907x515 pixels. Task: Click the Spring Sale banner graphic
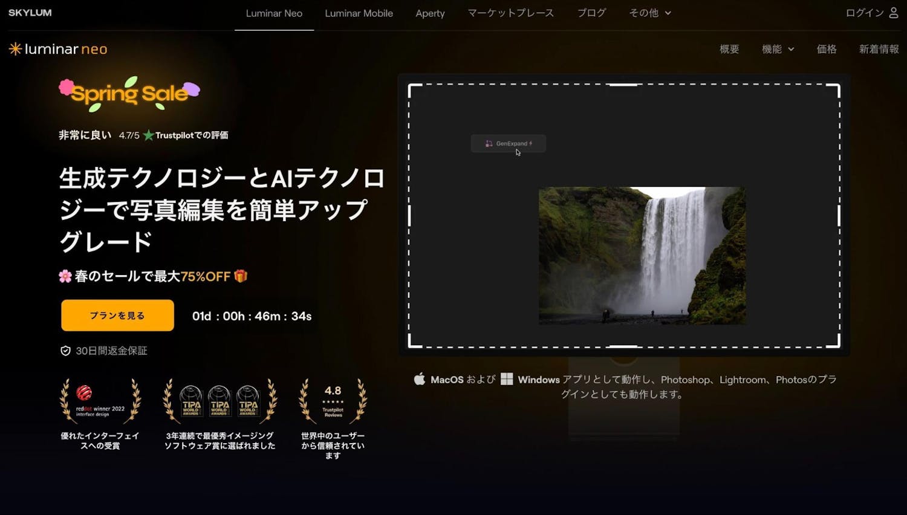click(129, 94)
